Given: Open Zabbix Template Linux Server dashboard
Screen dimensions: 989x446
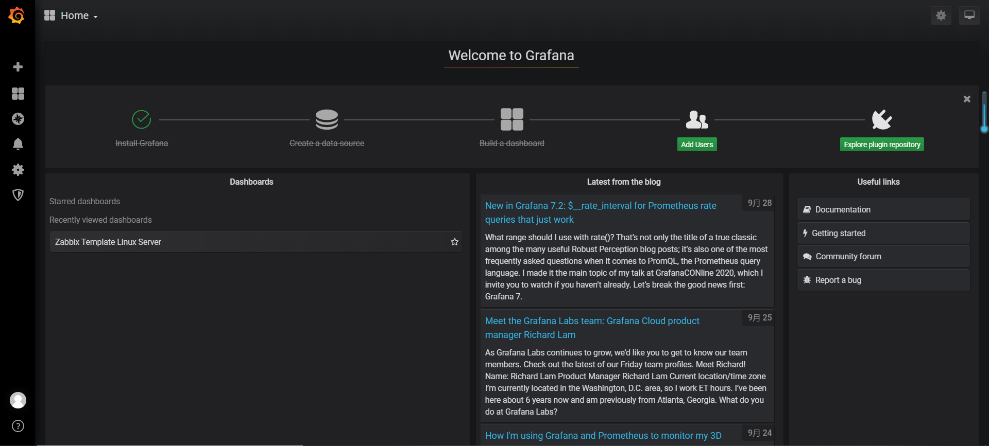Looking at the screenshot, I should tap(256, 242).
